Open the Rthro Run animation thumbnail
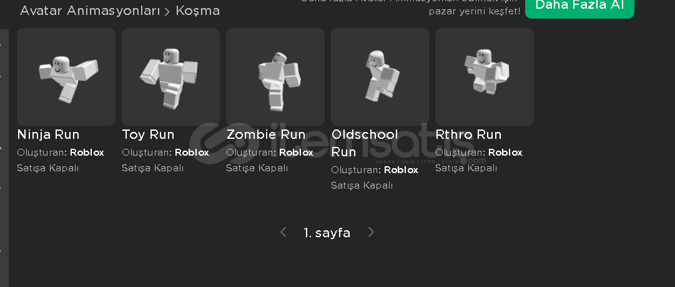Viewport: 675px width, 287px height. (x=485, y=77)
